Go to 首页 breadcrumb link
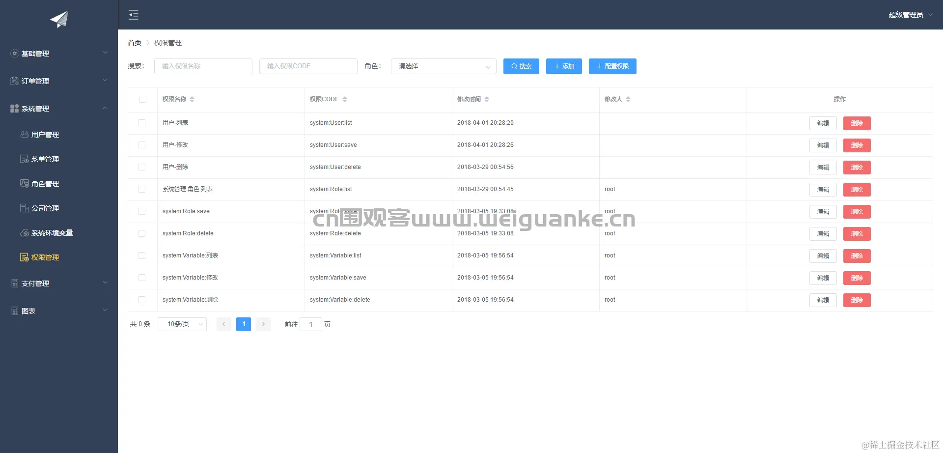Viewport: 943px width, 453px height. pyautogui.click(x=135, y=43)
